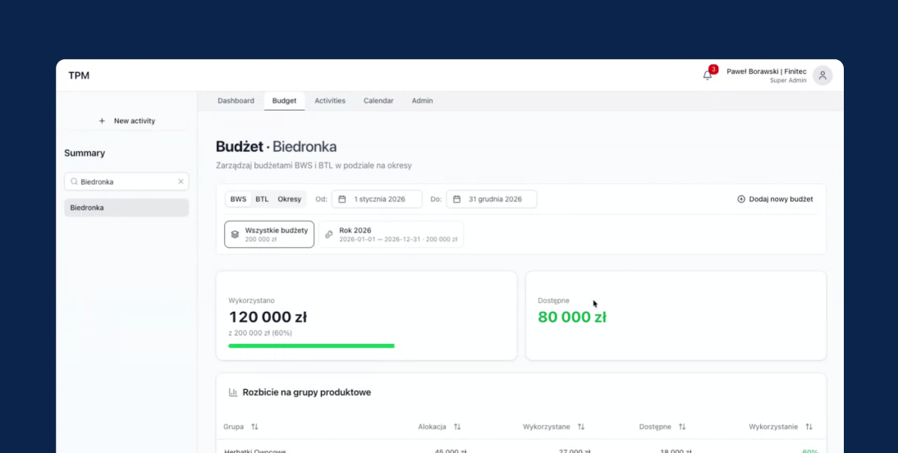
Task: Open the Calendar tab
Action: coord(378,101)
